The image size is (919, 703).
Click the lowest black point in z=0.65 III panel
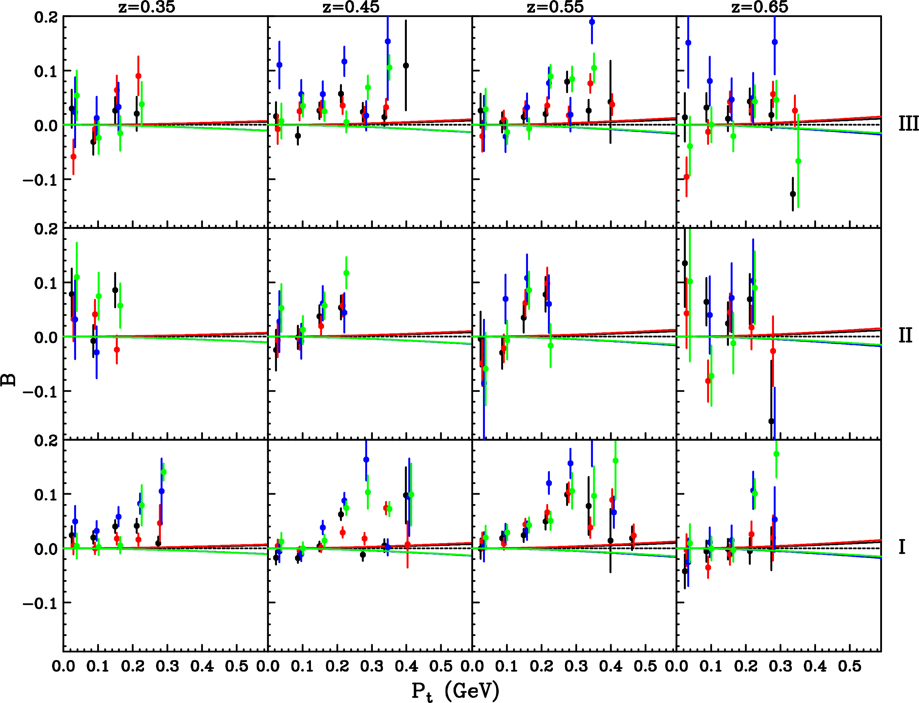[792, 194]
